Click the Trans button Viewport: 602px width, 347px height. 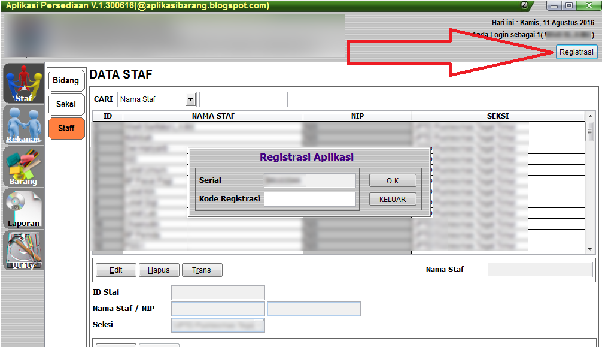[202, 270]
